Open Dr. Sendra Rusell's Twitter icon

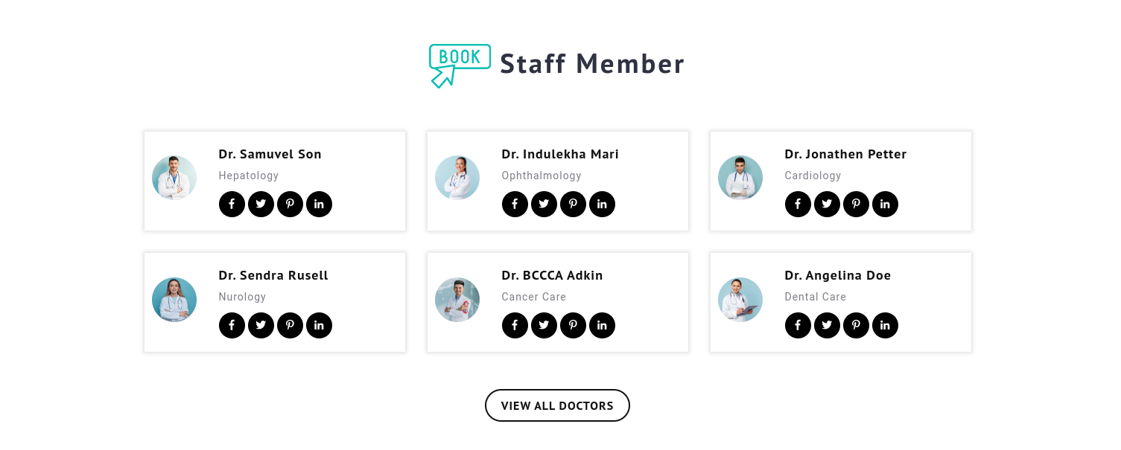[x=261, y=325]
